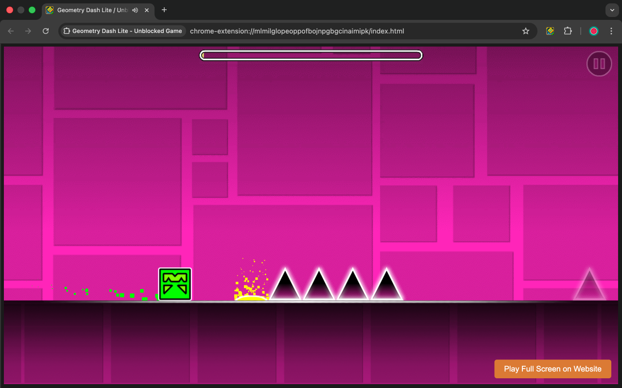
Task: Click the extension info chip in address bar
Action: coord(122,31)
